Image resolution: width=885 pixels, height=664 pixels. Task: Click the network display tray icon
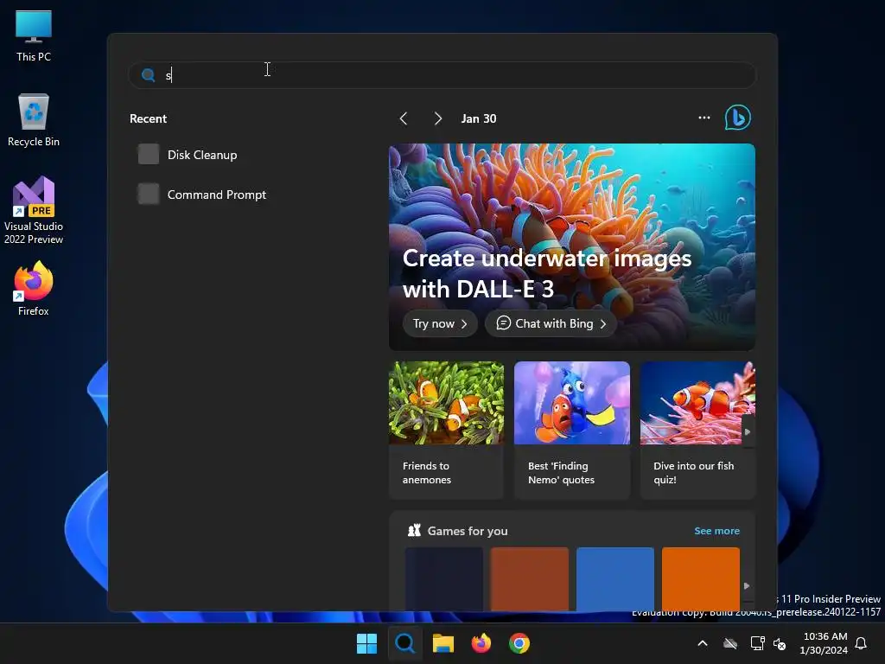[x=757, y=643]
